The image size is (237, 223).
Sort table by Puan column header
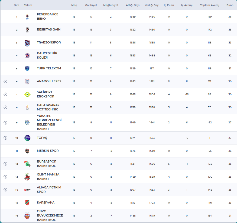(230, 5)
